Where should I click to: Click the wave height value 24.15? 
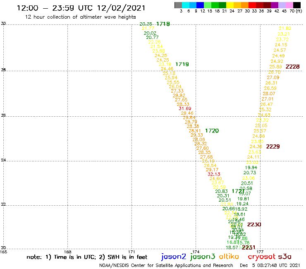pyautogui.click(x=281, y=45)
